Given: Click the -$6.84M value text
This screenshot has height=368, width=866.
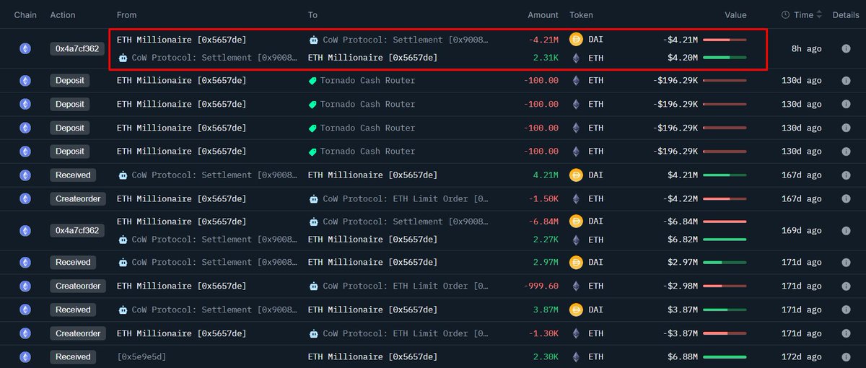Looking at the screenshot, I should point(679,222).
